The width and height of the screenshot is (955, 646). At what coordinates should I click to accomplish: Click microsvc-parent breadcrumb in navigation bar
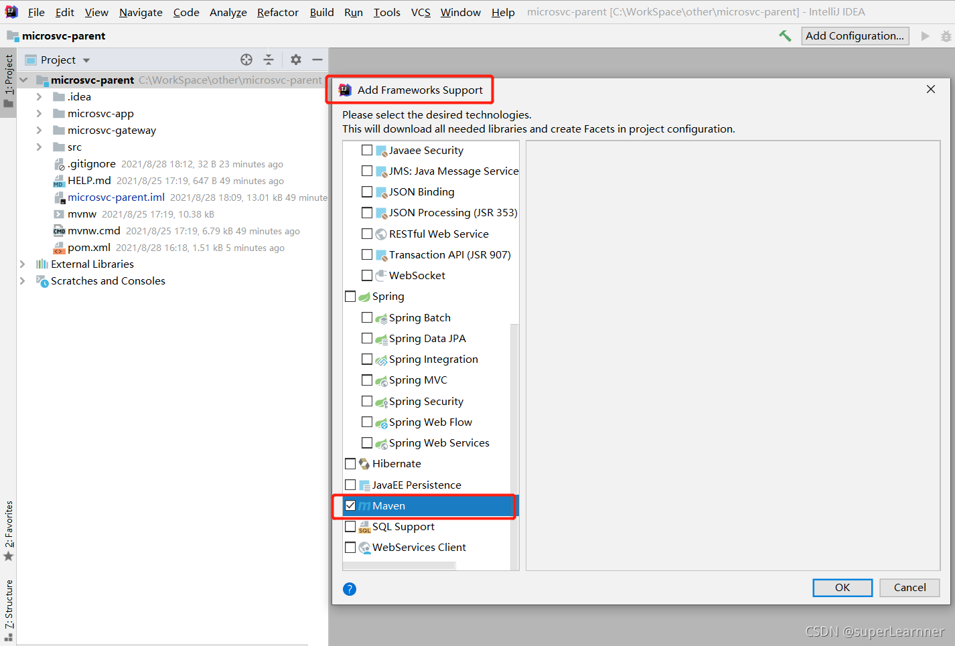(64, 35)
